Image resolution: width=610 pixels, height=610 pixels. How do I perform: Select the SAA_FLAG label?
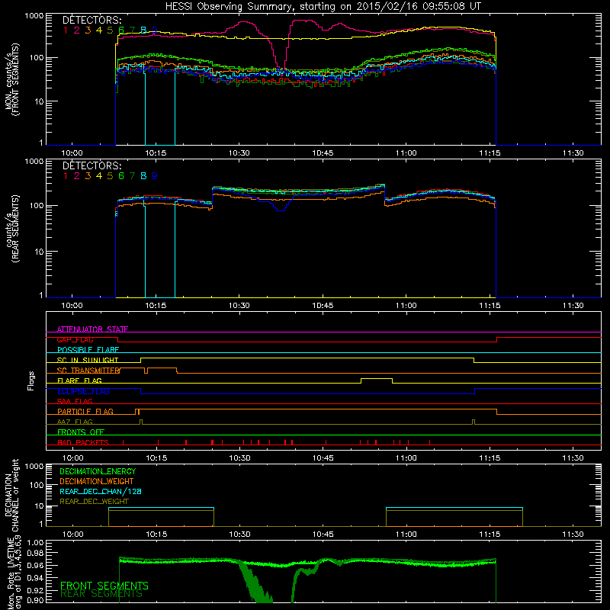(75, 401)
